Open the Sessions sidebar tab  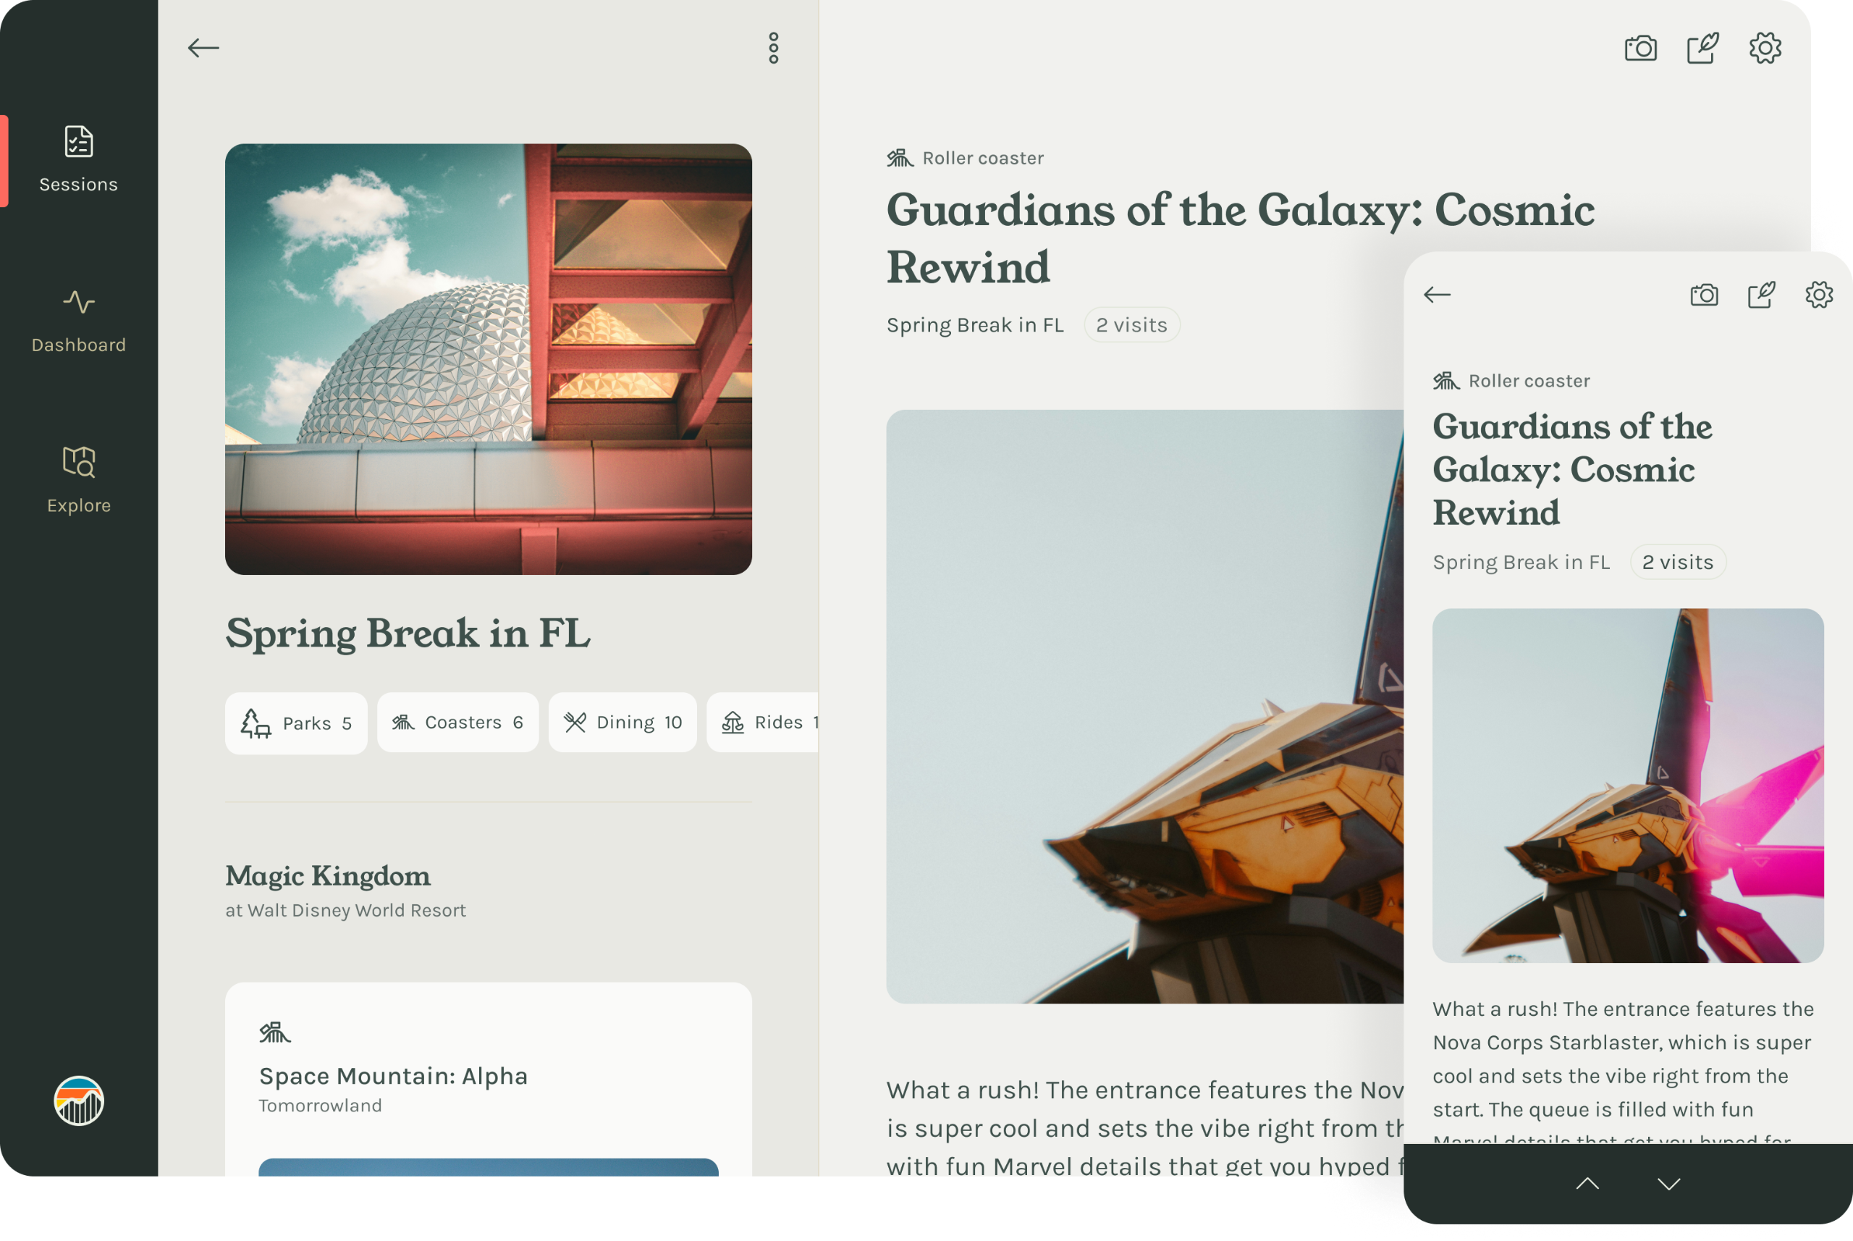78,160
